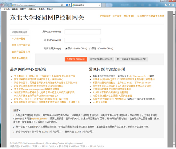Click the 断开网络(Disconnect) button
The image size is (176, 149).
(x=101, y=59)
